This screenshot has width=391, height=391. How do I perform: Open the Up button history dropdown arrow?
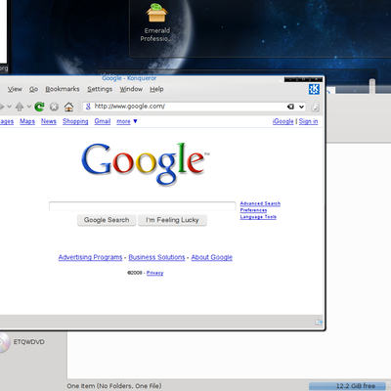click(x=28, y=107)
